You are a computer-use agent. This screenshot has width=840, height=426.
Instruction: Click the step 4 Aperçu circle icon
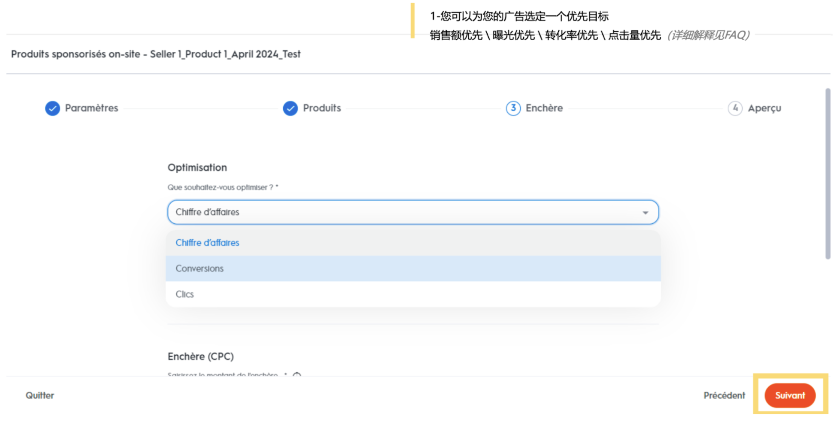coord(735,108)
